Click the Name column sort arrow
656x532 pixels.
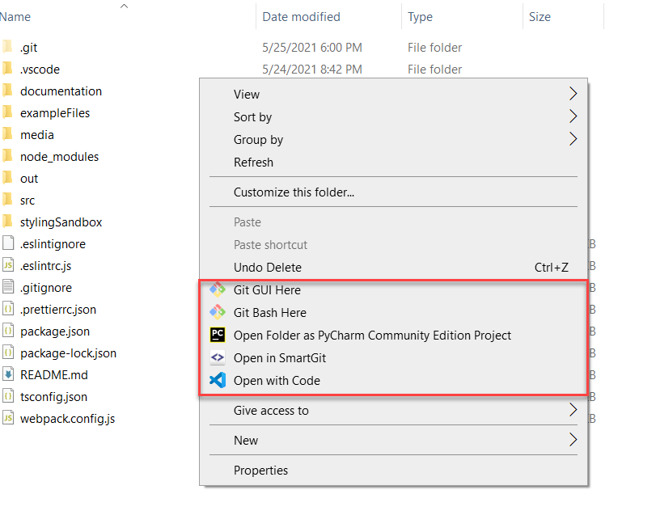pyautogui.click(x=124, y=6)
